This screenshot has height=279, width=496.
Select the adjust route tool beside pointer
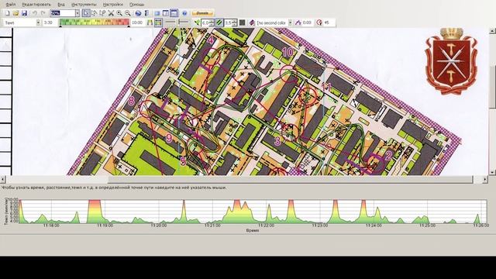(x=94, y=13)
